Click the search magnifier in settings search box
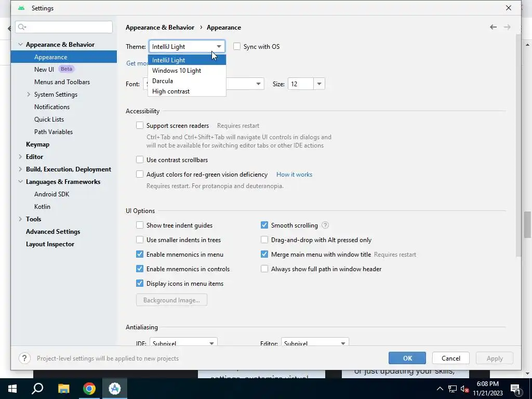This screenshot has width=532, height=399. point(22,27)
